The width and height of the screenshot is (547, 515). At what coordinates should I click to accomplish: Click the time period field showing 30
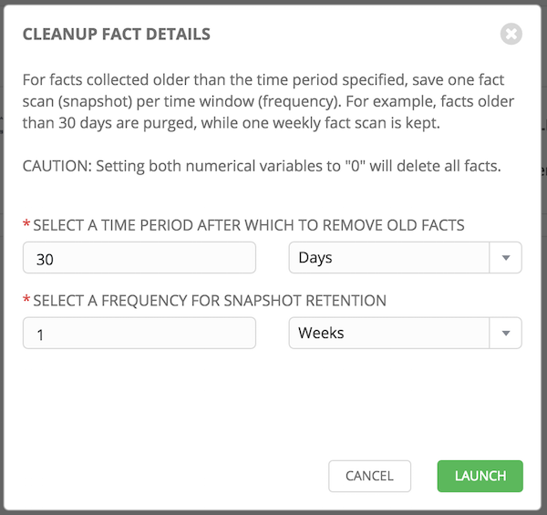pyautogui.click(x=139, y=258)
